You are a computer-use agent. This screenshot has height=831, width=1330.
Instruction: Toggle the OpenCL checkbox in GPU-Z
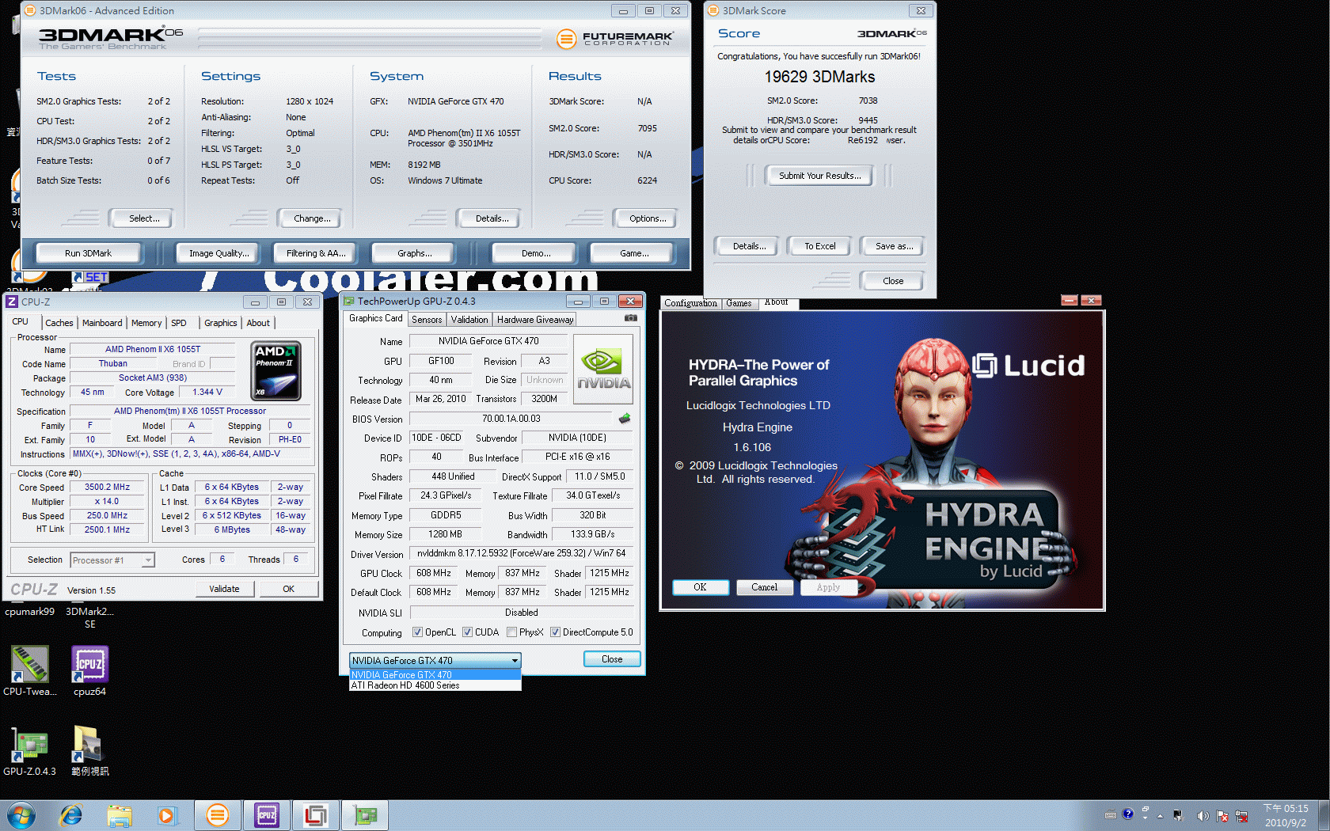point(418,632)
